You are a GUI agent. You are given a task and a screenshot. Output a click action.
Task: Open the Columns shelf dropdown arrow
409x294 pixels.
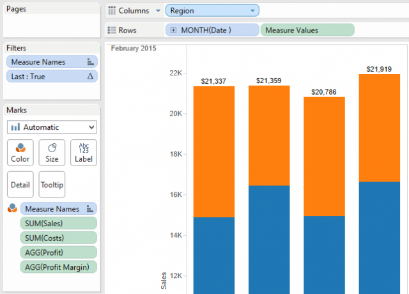click(158, 11)
